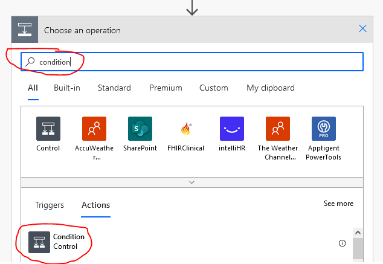Expand the connectors list with chevron
The image size is (383, 264).
pos(192,182)
